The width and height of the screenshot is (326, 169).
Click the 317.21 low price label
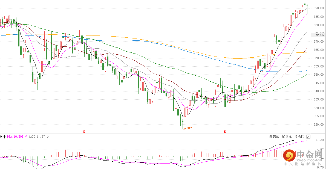click(192, 128)
